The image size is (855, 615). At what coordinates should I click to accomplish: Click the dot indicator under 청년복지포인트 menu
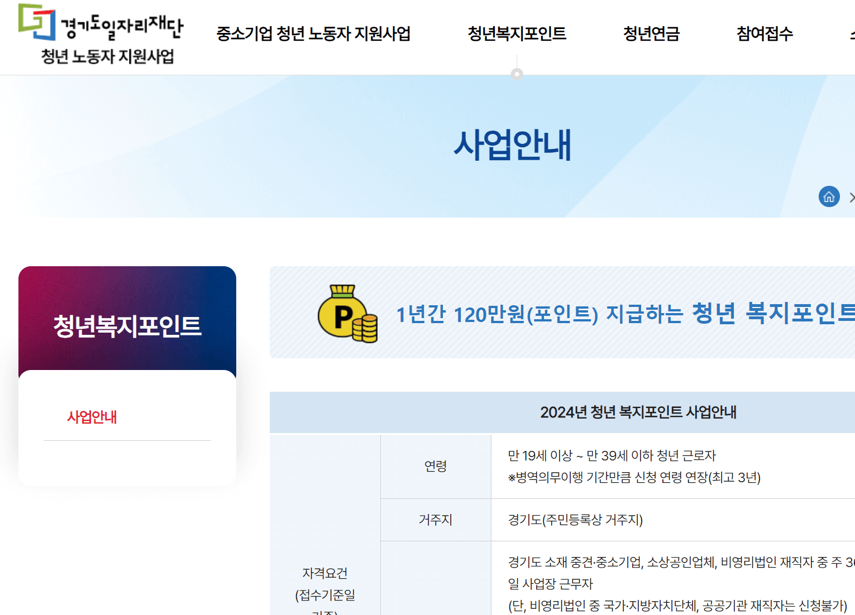tap(517, 72)
